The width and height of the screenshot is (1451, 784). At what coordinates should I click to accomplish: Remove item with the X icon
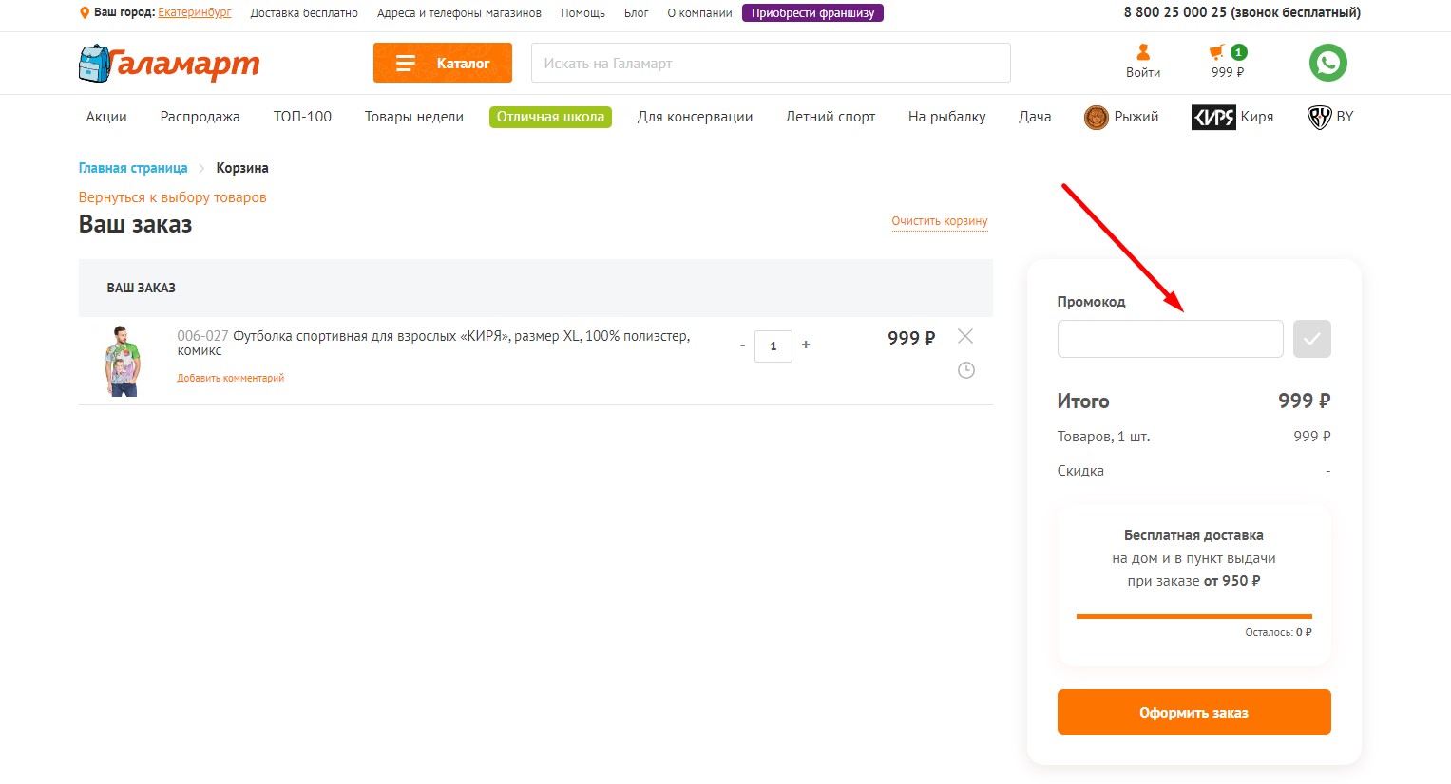click(965, 336)
